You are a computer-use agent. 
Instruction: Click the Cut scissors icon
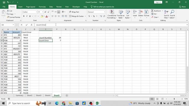click(x=8, y=11)
